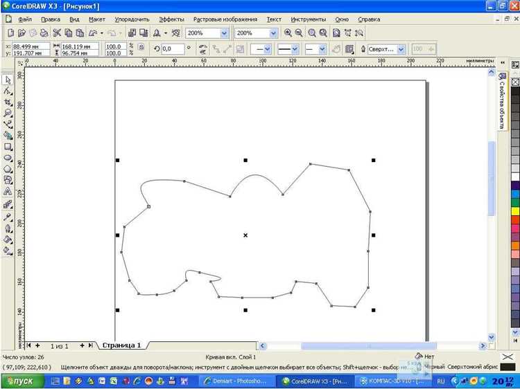Click the пуск Start button

[x=23, y=381]
